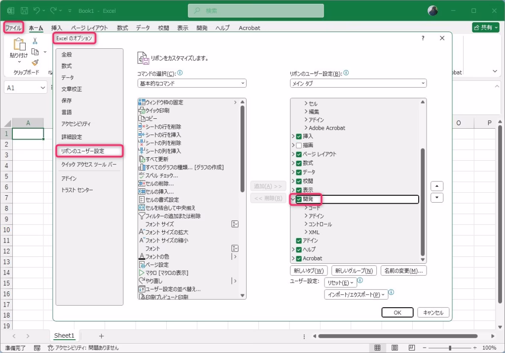Click the Paste clipboard icon in ribbon
The height and width of the screenshot is (353, 505).
[x=19, y=44]
